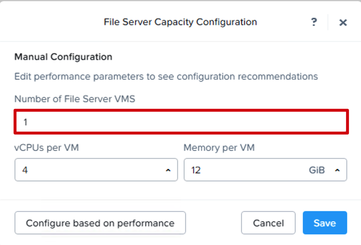The image size is (361, 245).
Task: Save the file server capacity configuration
Action: (325, 223)
